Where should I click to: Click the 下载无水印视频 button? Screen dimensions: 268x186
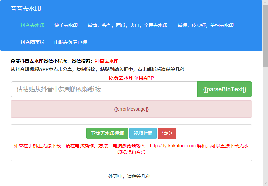click(x=107, y=133)
